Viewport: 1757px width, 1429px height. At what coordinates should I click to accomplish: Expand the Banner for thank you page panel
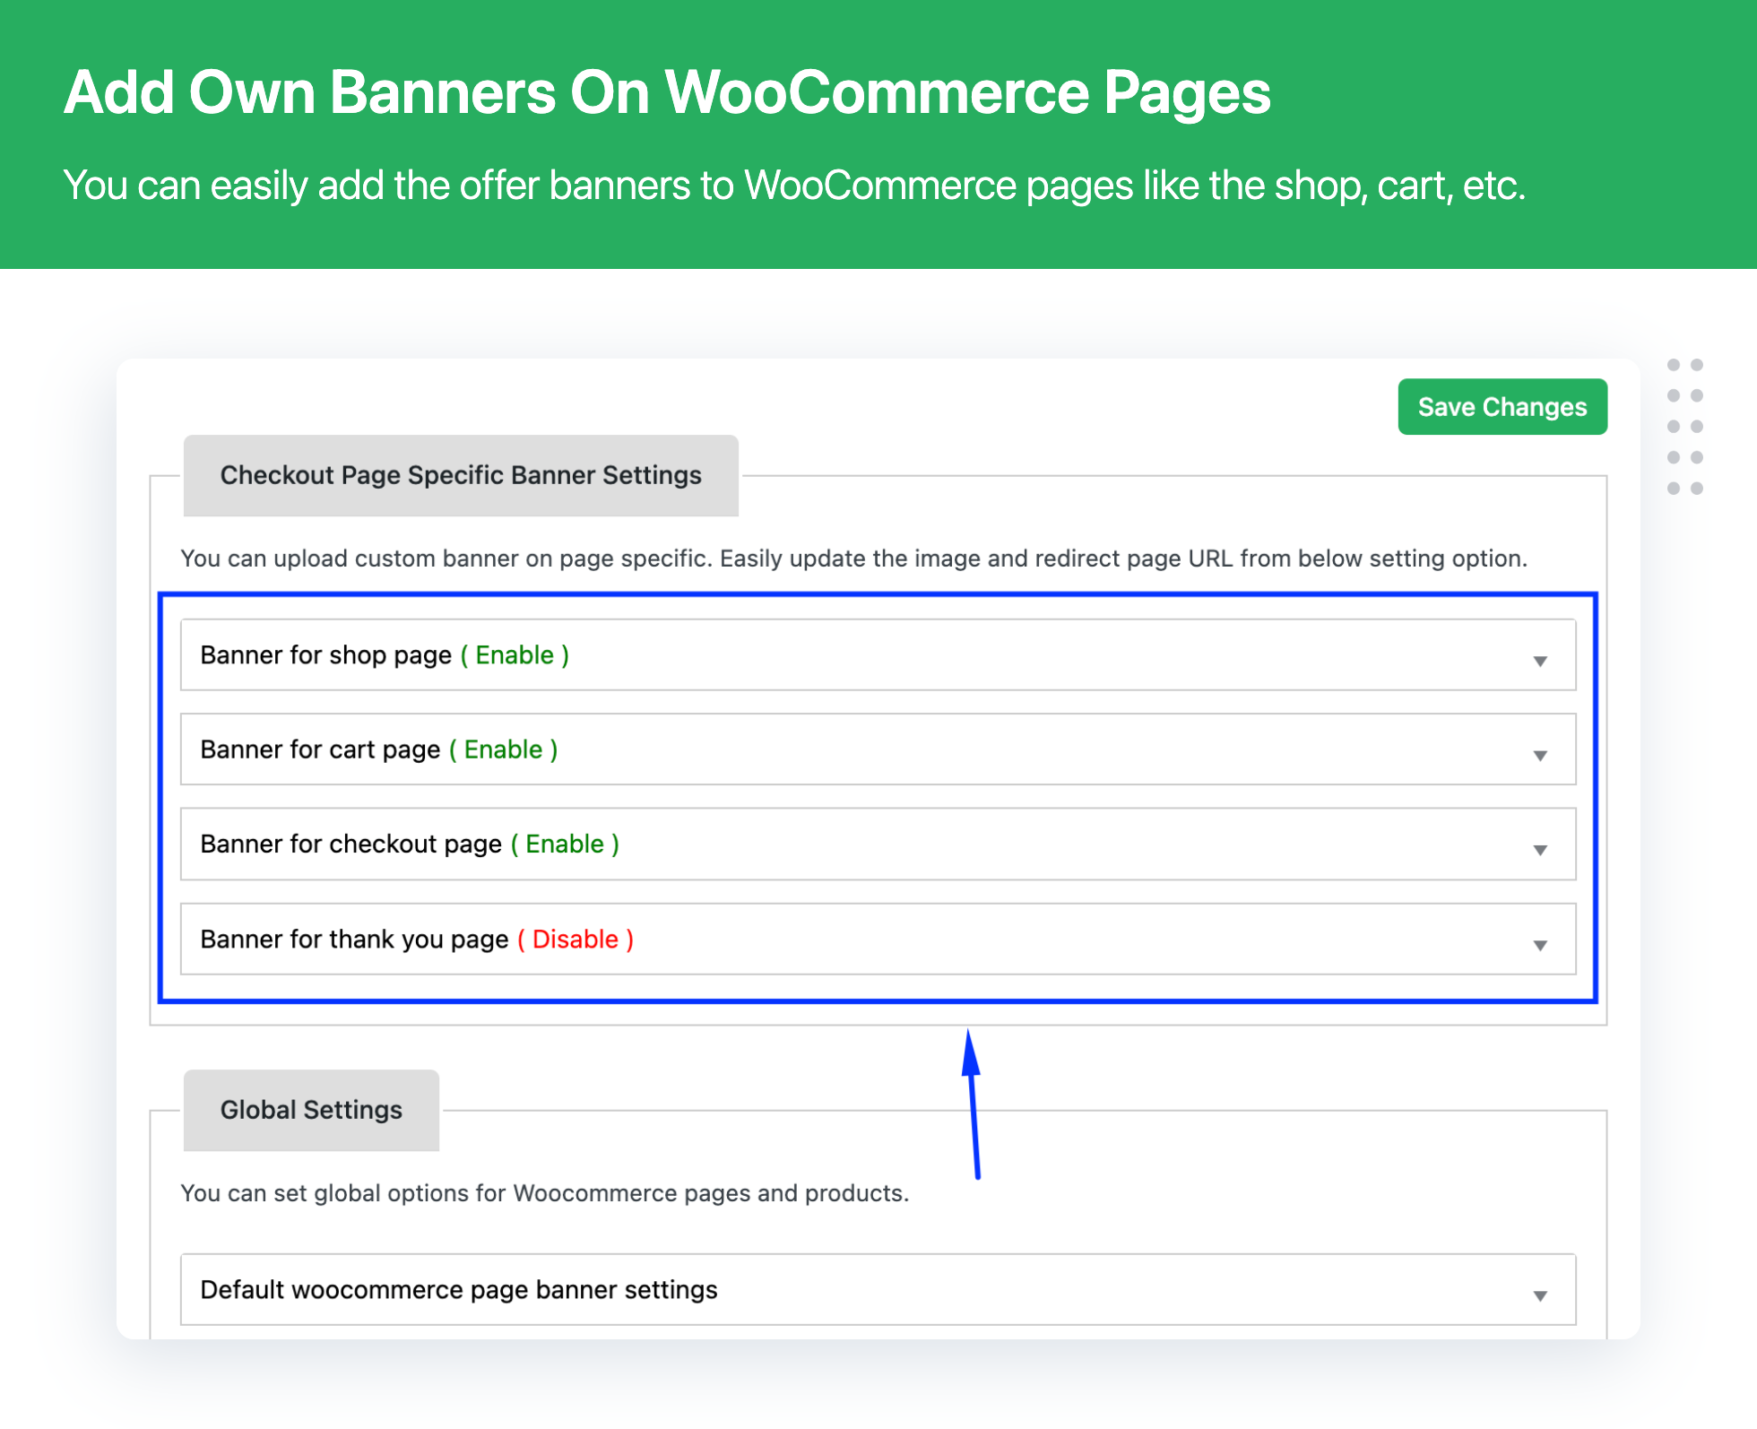coord(878,939)
